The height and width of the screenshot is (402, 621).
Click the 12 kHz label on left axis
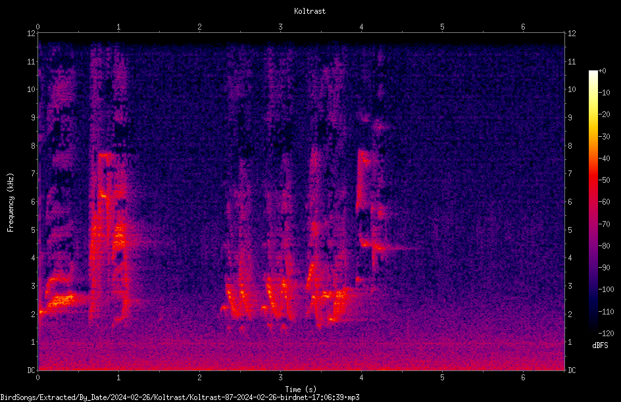coord(32,34)
